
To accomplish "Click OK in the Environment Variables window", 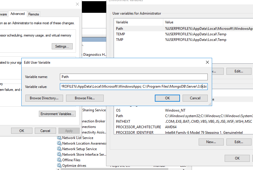I will tap(237, 158).
